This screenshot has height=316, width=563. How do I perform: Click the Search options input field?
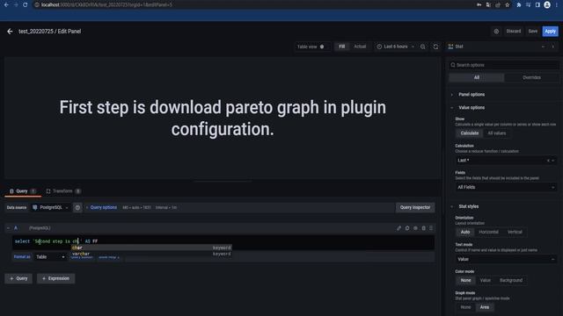pos(504,65)
